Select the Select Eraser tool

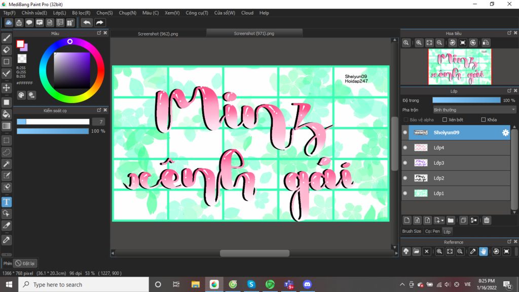pos(6,187)
